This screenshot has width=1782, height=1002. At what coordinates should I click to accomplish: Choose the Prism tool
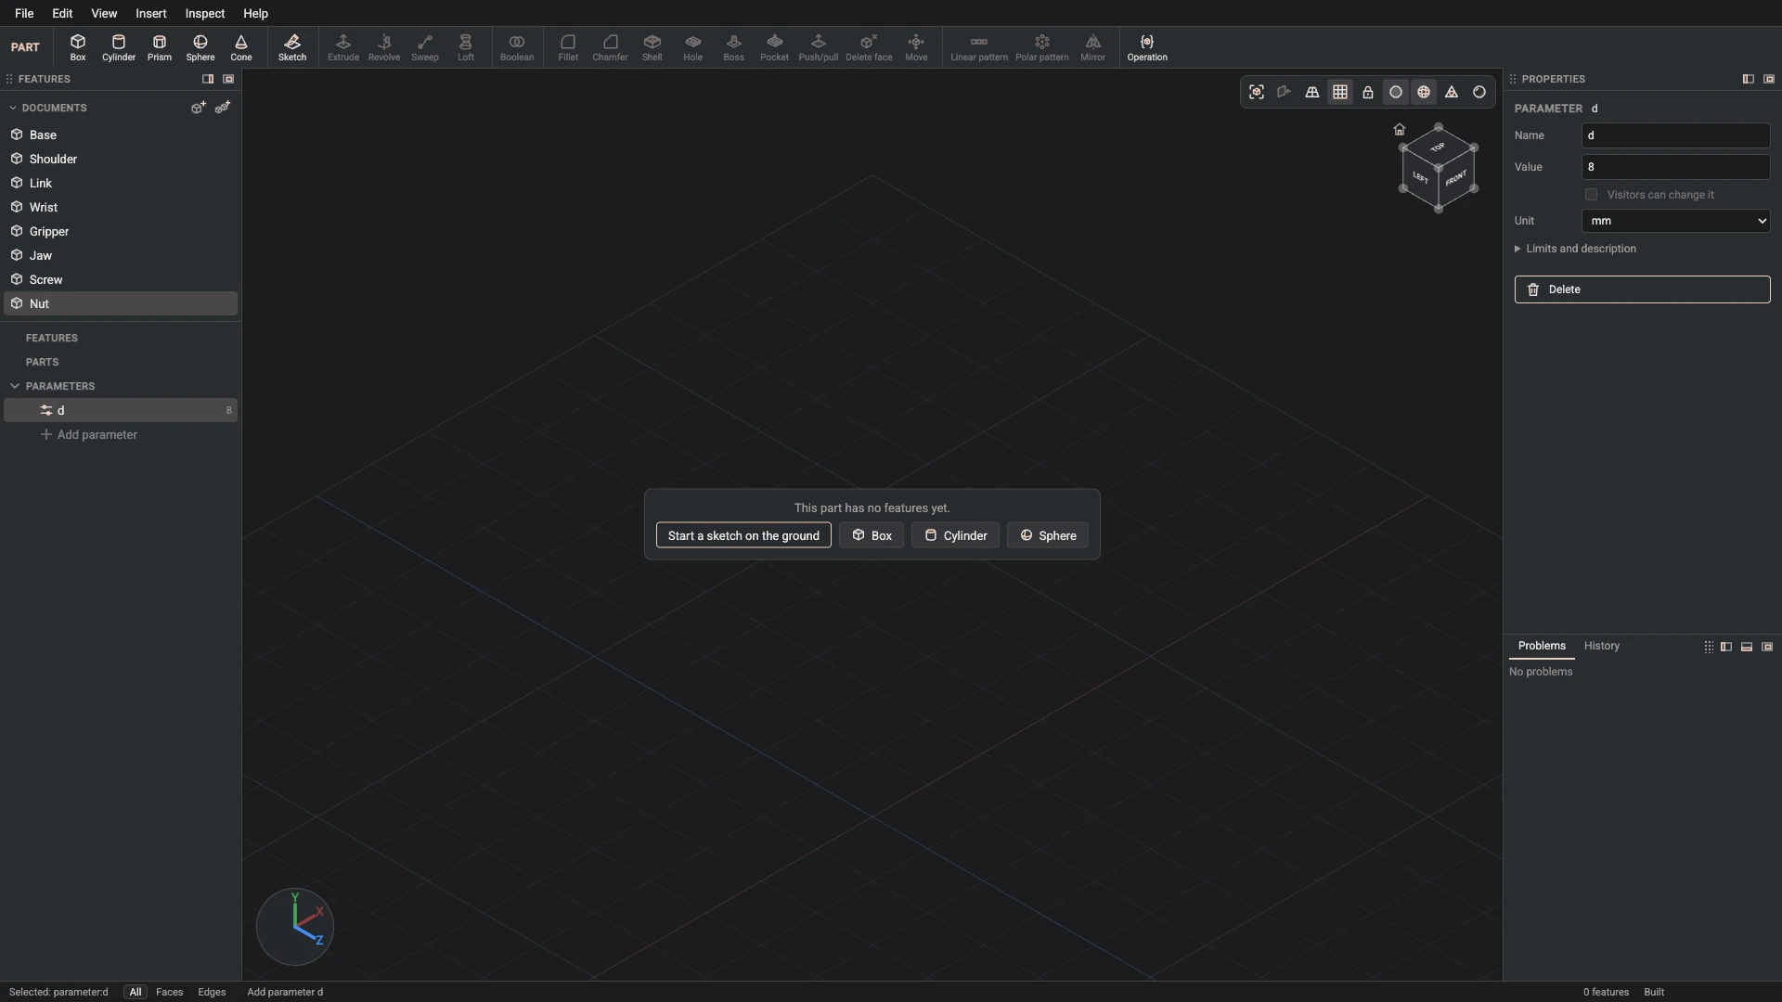click(x=160, y=47)
